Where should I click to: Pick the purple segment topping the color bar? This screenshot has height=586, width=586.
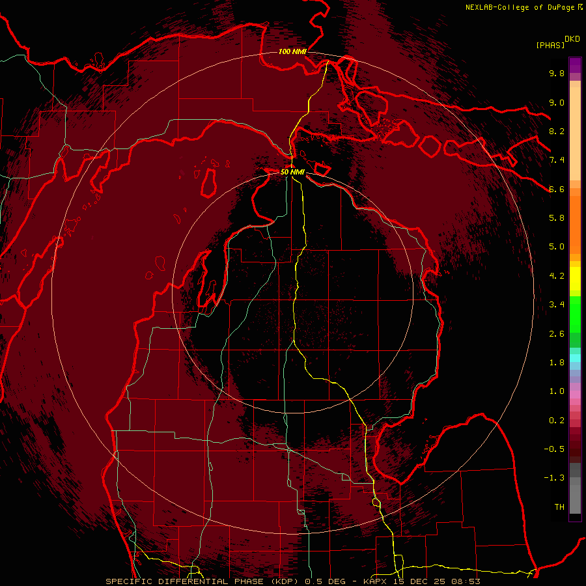coord(575,65)
